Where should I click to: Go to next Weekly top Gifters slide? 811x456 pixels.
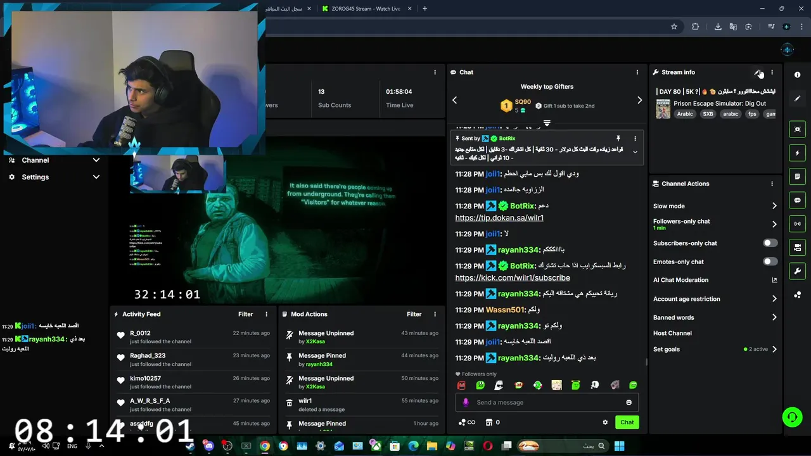point(639,100)
